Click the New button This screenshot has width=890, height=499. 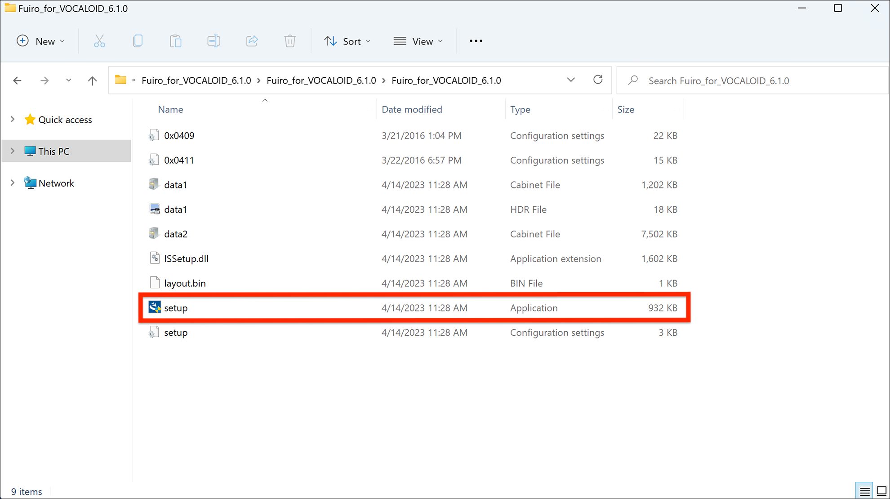(x=40, y=41)
